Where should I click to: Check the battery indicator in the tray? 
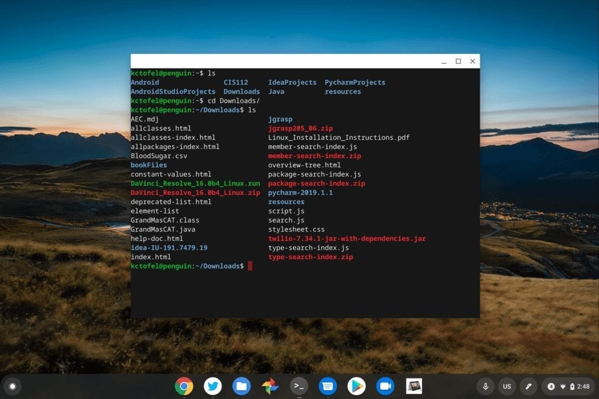tap(572, 386)
